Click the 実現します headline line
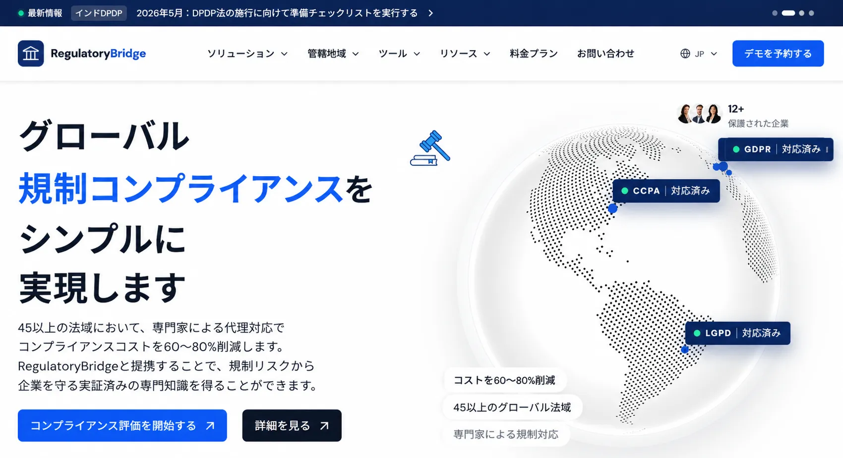The image size is (843, 458). [x=102, y=288]
